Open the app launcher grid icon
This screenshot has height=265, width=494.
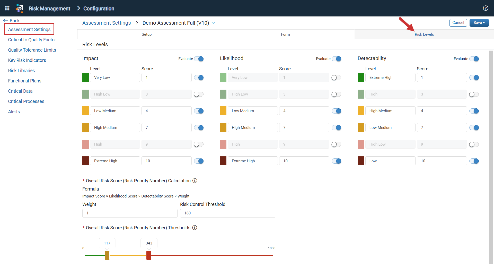7,8
